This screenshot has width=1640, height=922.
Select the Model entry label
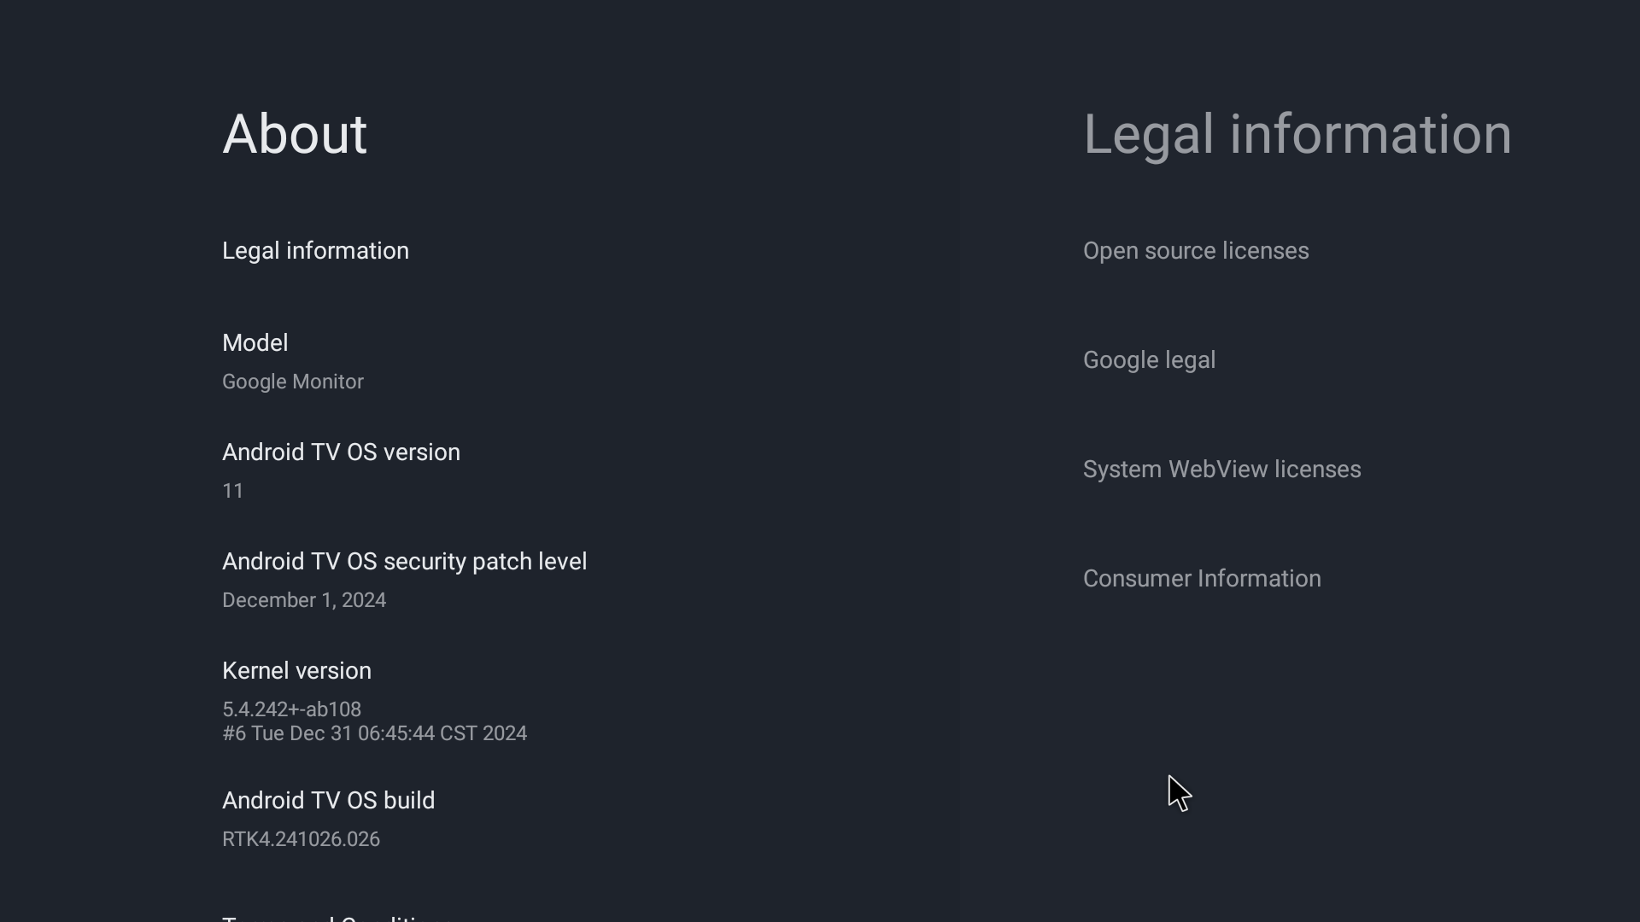coord(255,343)
